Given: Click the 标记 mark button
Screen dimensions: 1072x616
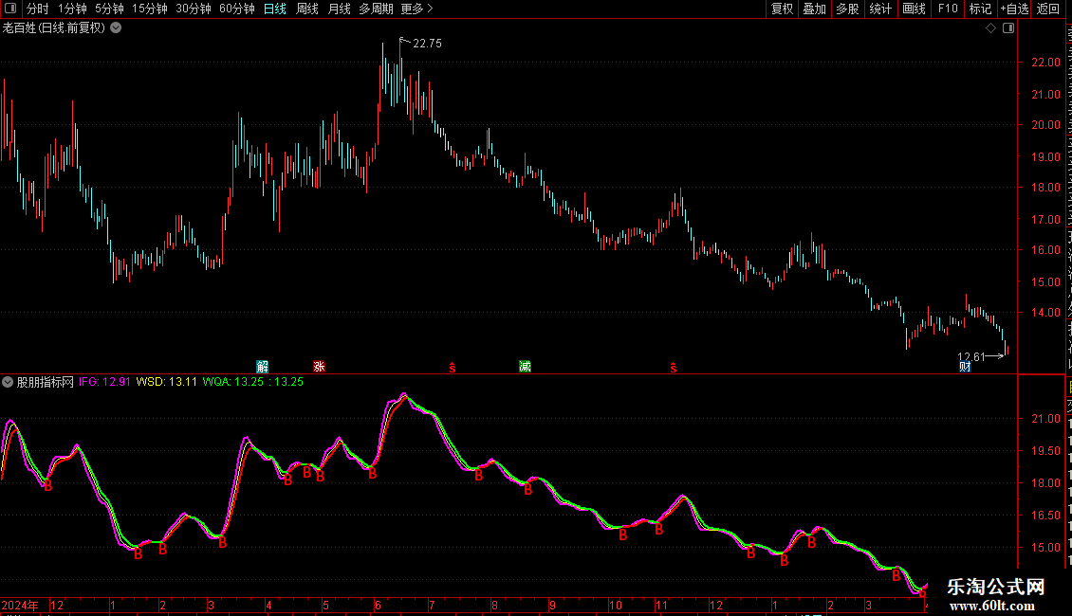Looking at the screenshot, I should 980,9.
